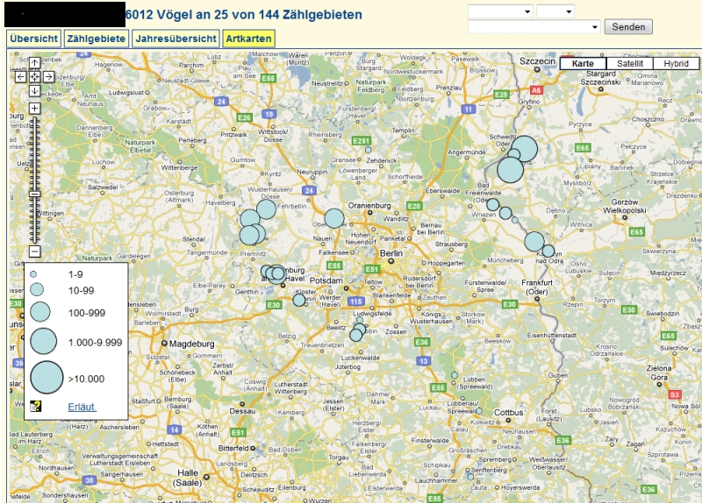Zoom in with the plus button
The height and width of the screenshot is (503, 702).
(x=34, y=109)
